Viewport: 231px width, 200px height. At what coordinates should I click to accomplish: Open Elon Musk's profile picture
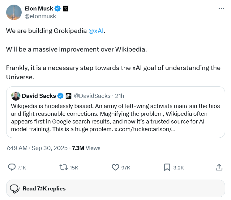click(x=14, y=13)
